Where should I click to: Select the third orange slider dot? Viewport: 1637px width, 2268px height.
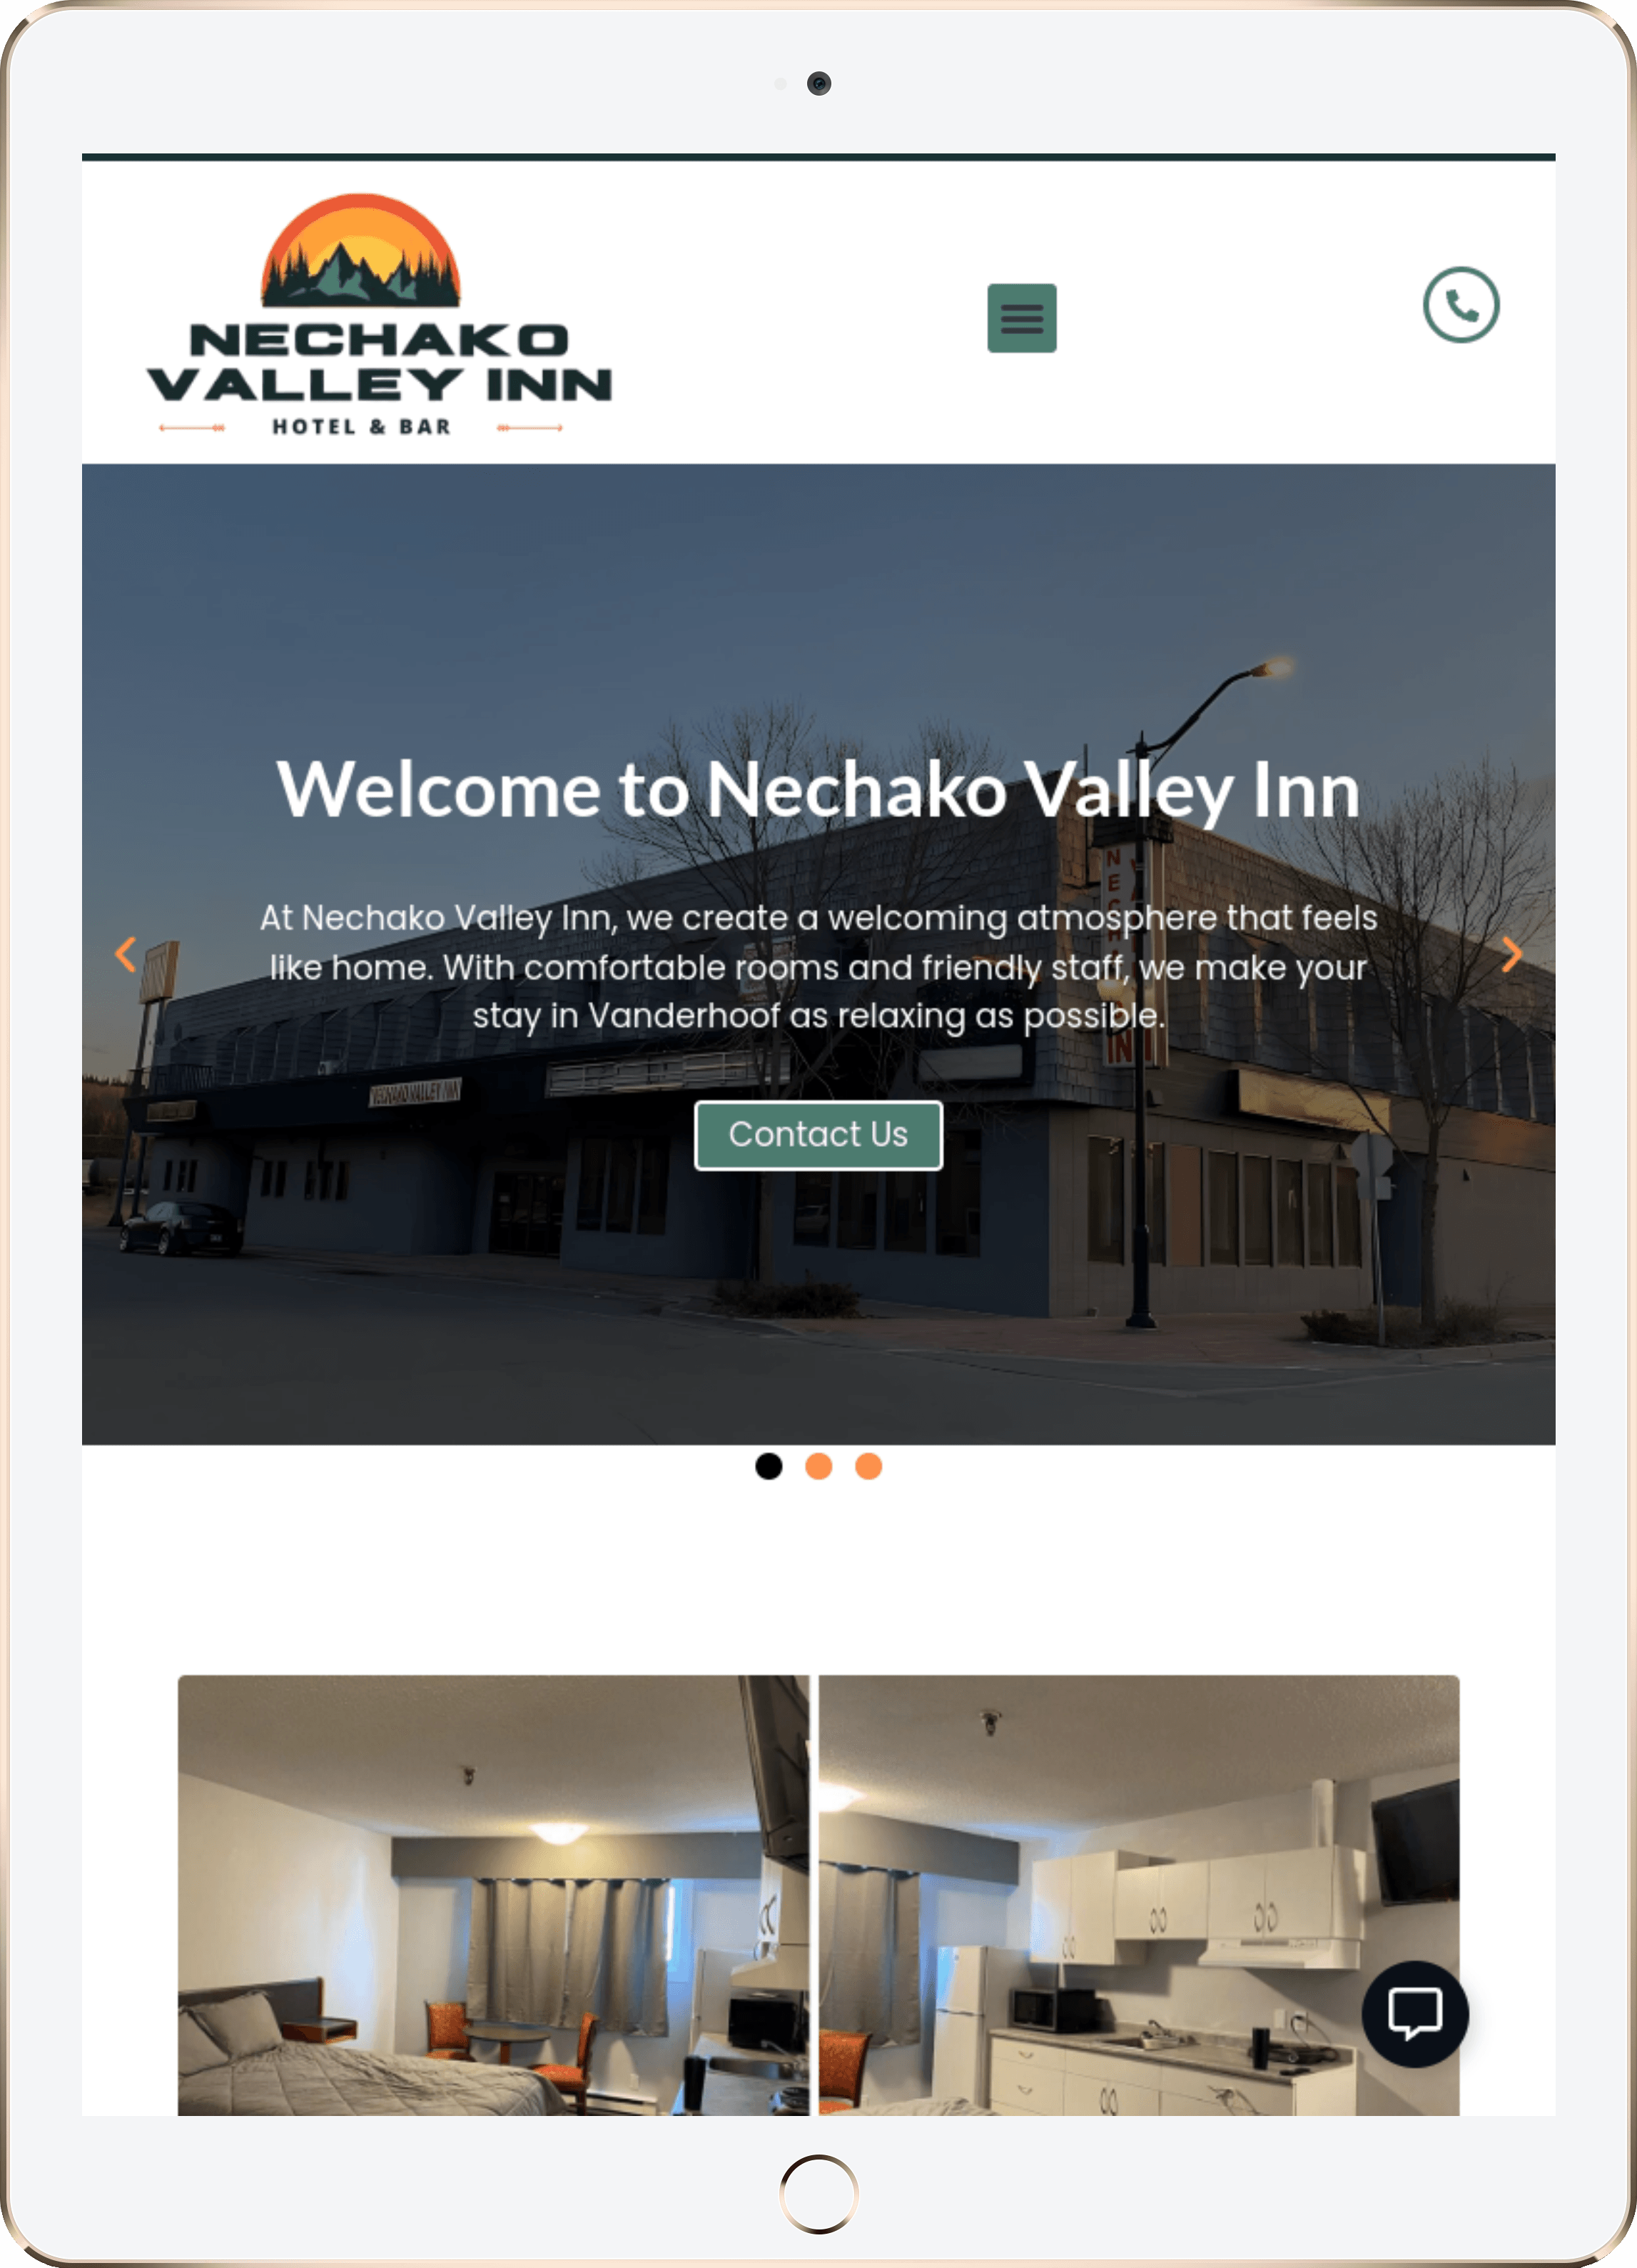click(868, 1466)
